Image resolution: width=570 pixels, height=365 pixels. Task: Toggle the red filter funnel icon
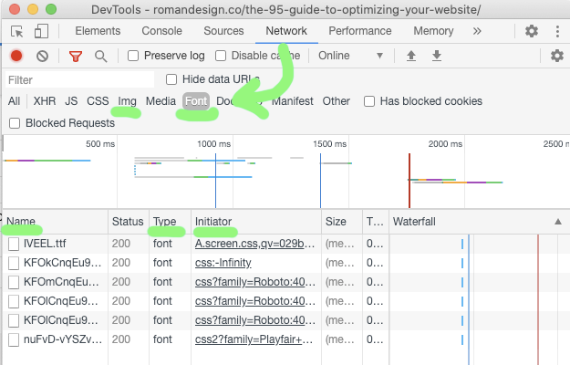point(76,56)
